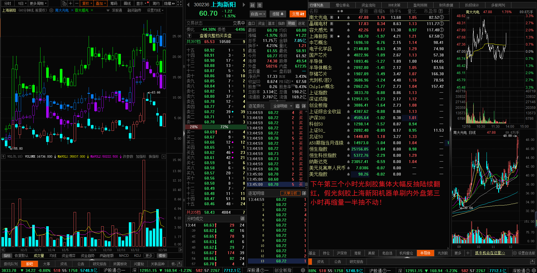Click the star mark on 上海新阳 row

338,36
